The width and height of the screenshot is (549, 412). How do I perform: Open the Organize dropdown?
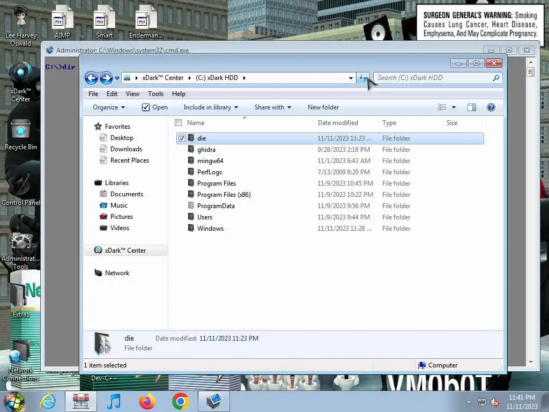109,107
